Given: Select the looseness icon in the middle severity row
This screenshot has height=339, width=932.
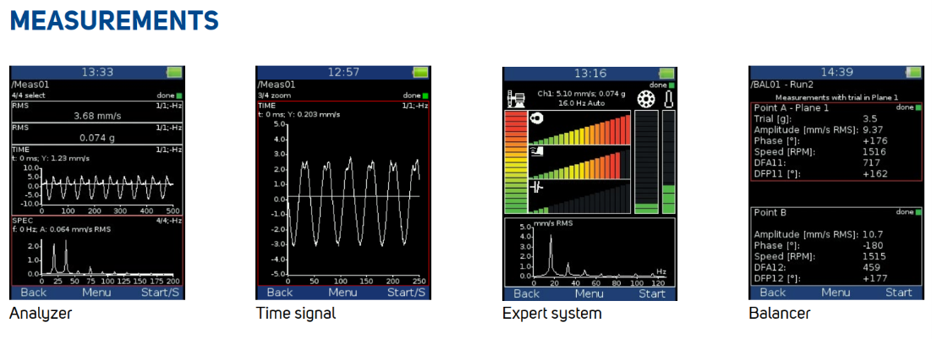Looking at the screenshot, I should pyautogui.click(x=537, y=152).
